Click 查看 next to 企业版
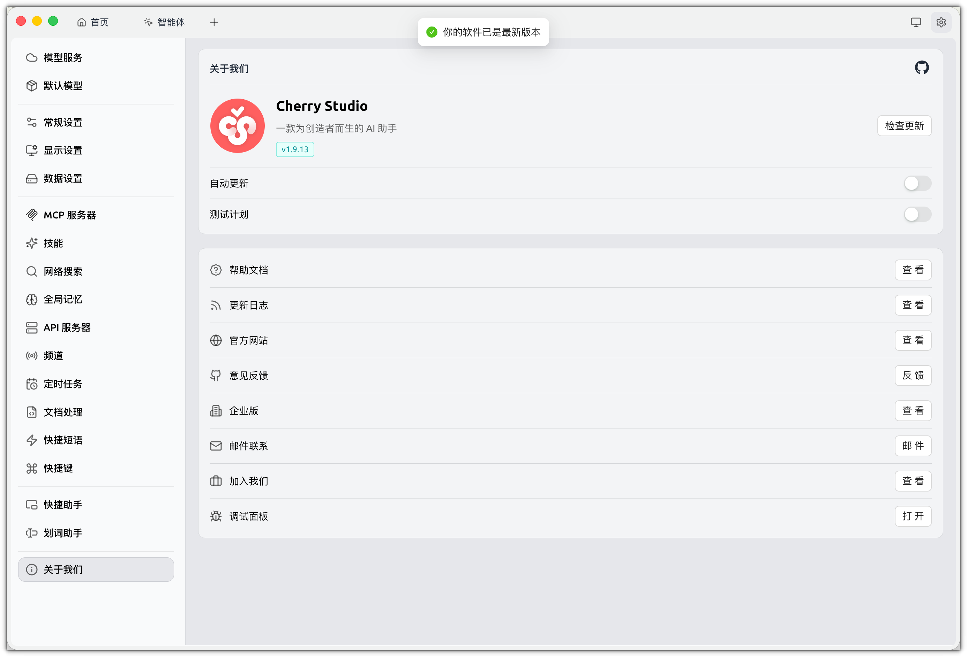 pyautogui.click(x=913, y=411)
